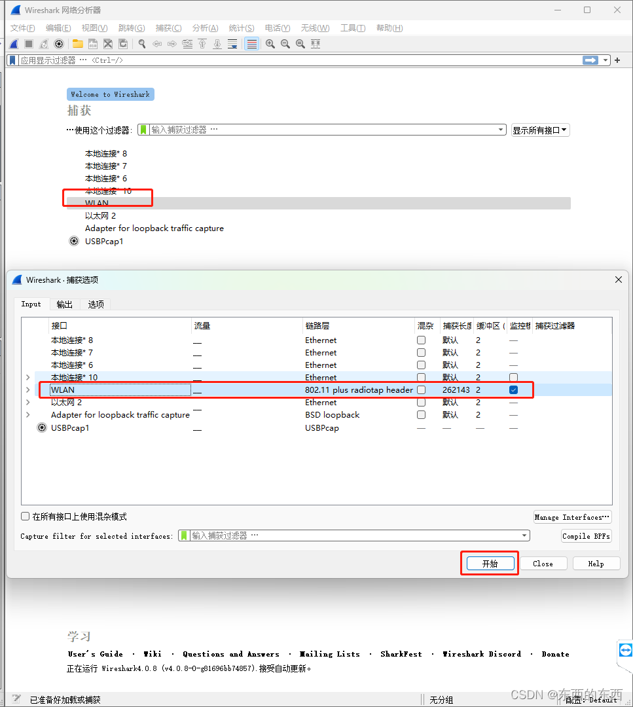Click display filter bookmark icon
The height and width of the screenshot is (707, 633).
coord(12,60)
